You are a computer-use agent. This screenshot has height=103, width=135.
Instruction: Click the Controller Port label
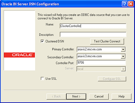[65, 63]
